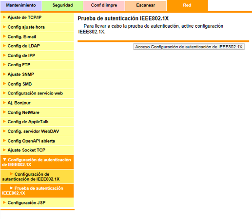
Task: Select Config. E-mail entry
Action: (37, 36)
